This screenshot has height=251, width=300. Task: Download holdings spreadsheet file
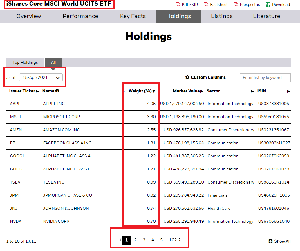278,4
